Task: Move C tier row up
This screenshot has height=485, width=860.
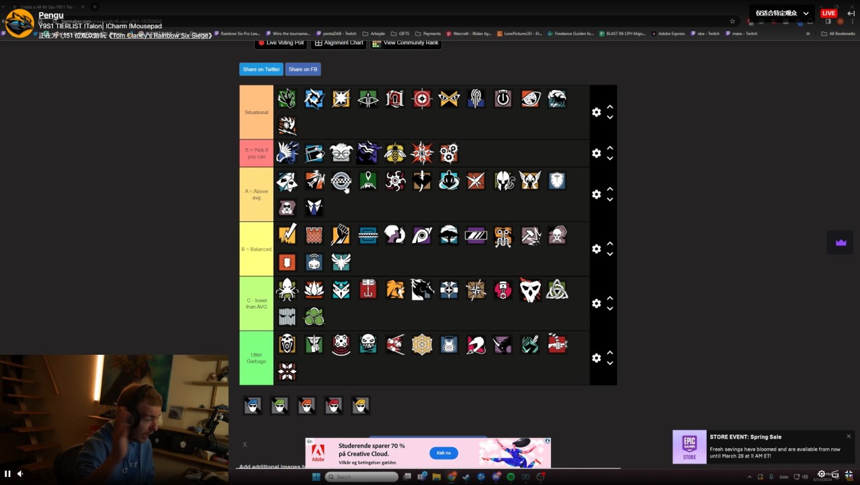Action: point(610,299)
